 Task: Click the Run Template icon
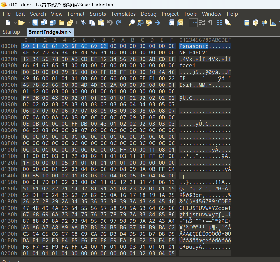(180, 23)
